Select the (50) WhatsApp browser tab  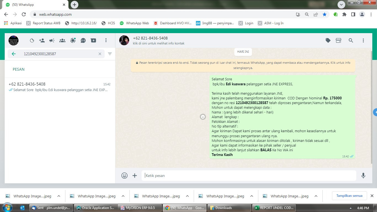point(35,5)
